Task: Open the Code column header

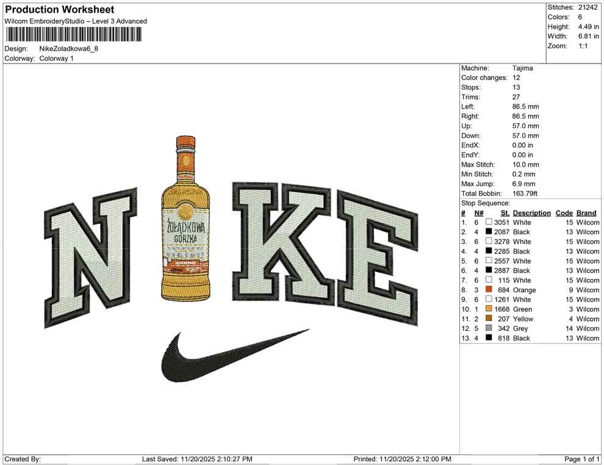Action: (564, 212)
